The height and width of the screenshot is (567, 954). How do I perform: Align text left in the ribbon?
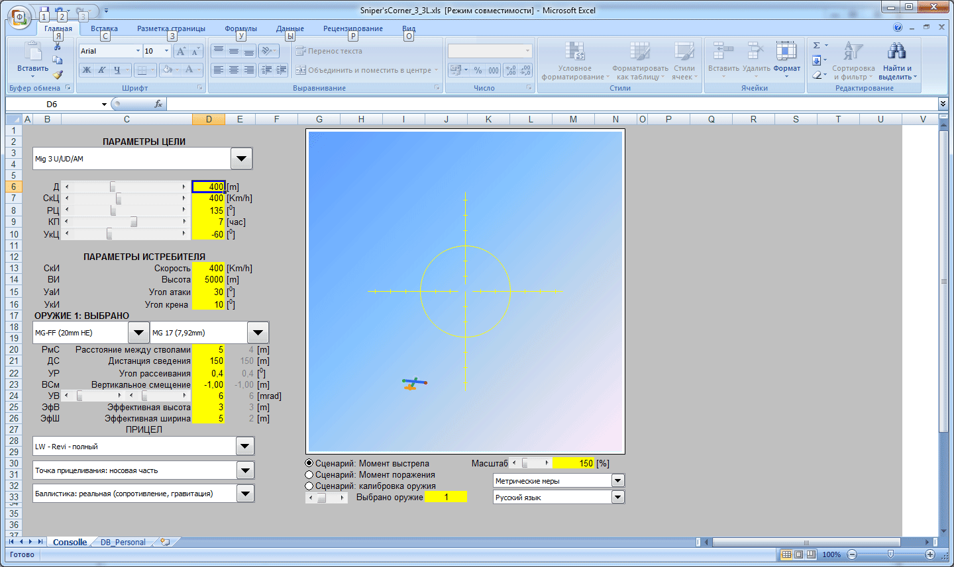(218, 69)
